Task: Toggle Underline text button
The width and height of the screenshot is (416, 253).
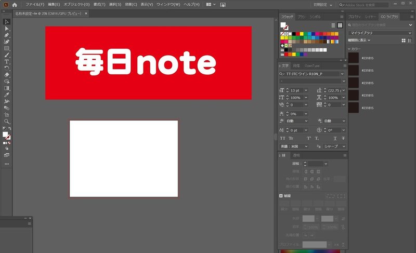Action: point(335,138)
